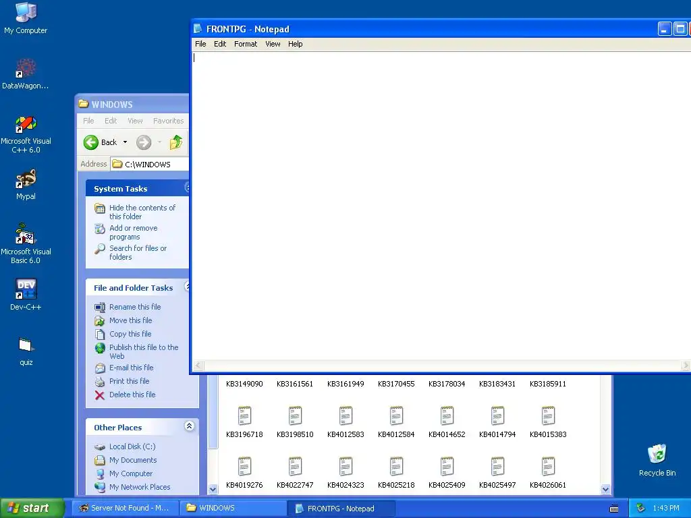Viewport: 691px width, 518px height.
Task: Open the Notepad Format menu
Action: pyautogui.click(x=246, y=44)
